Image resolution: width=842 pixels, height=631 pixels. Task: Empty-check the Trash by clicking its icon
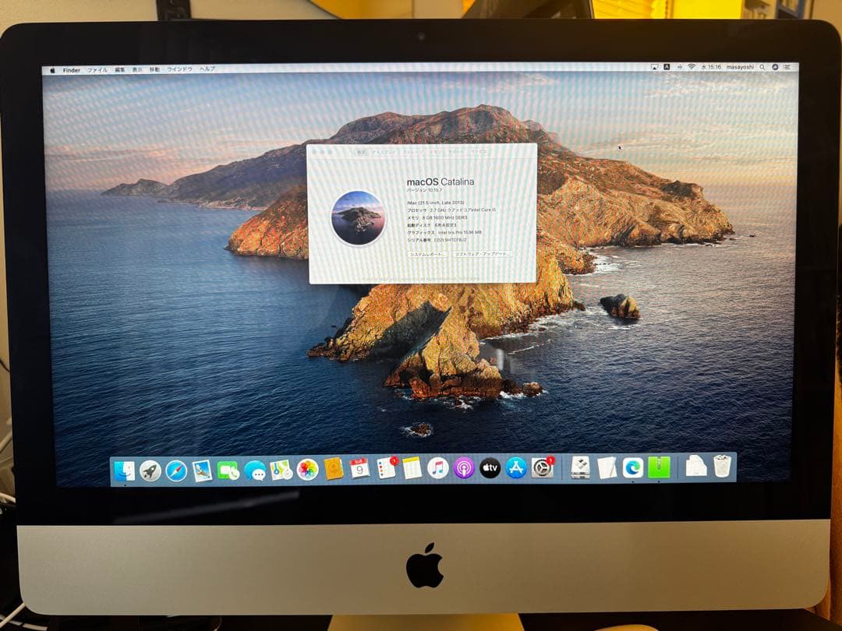point(722,467)
